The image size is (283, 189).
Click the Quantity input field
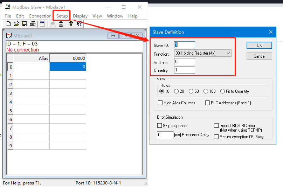184,70
